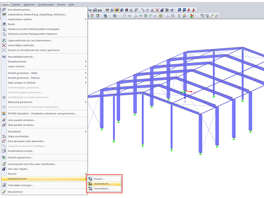
Task: Expand Modell generieren - Flächen submenu
Action: coord(44,78)
